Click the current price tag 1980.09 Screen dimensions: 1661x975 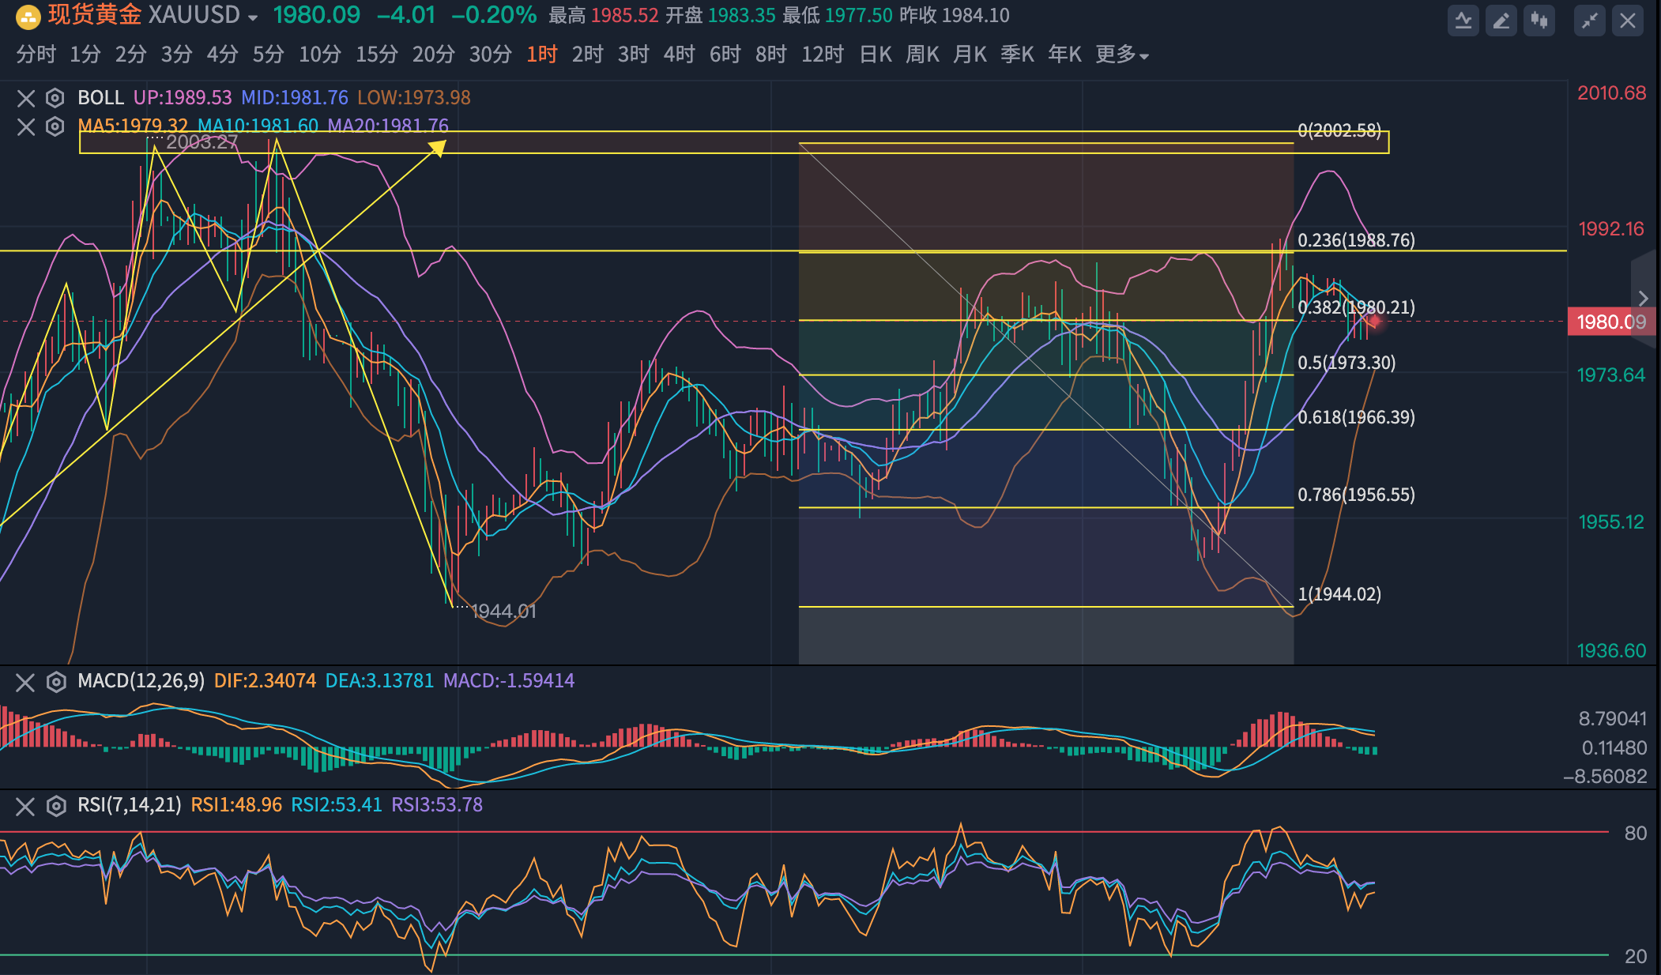1610,322
